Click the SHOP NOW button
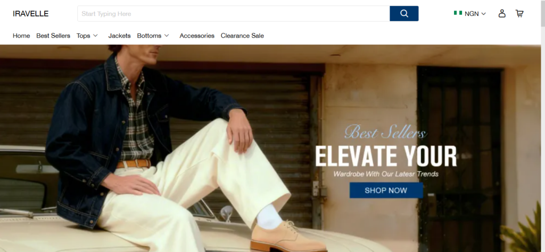The height and width of the screenshot is (252, 545). (x=386, y=190)
